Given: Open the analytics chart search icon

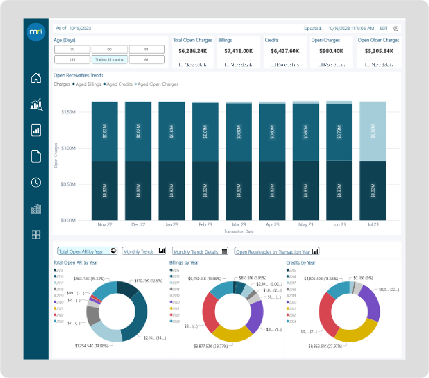Looking at the screenshot, I should click(36, 104).
